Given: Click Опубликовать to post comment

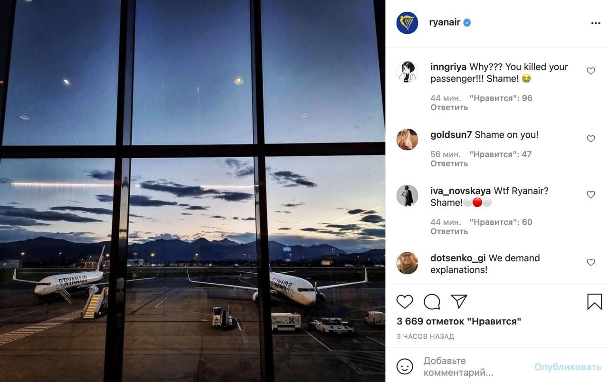Looking at the screenshot, I should [x=568, y=367].
